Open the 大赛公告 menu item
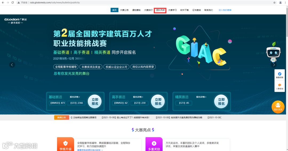This screenshot has width=288, height=151. 124,10
